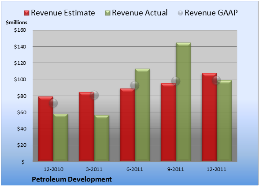The width and height of the screenshot is (259, 186).
Task: Click the '$-' zero axis label
Action: click(x=24, y=162)
